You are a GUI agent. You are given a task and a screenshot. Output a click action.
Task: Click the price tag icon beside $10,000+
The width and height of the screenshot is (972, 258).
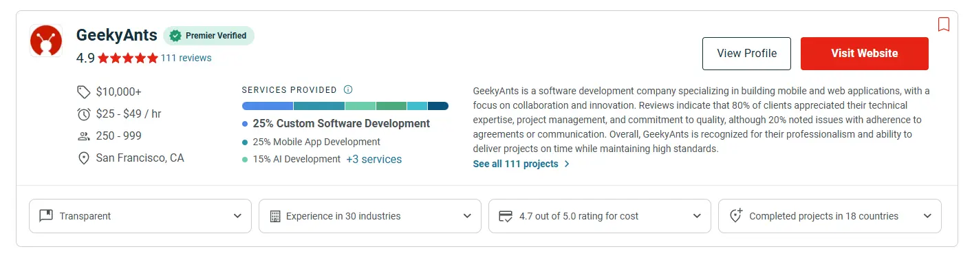pyautogui.click(x=84, y=92)
